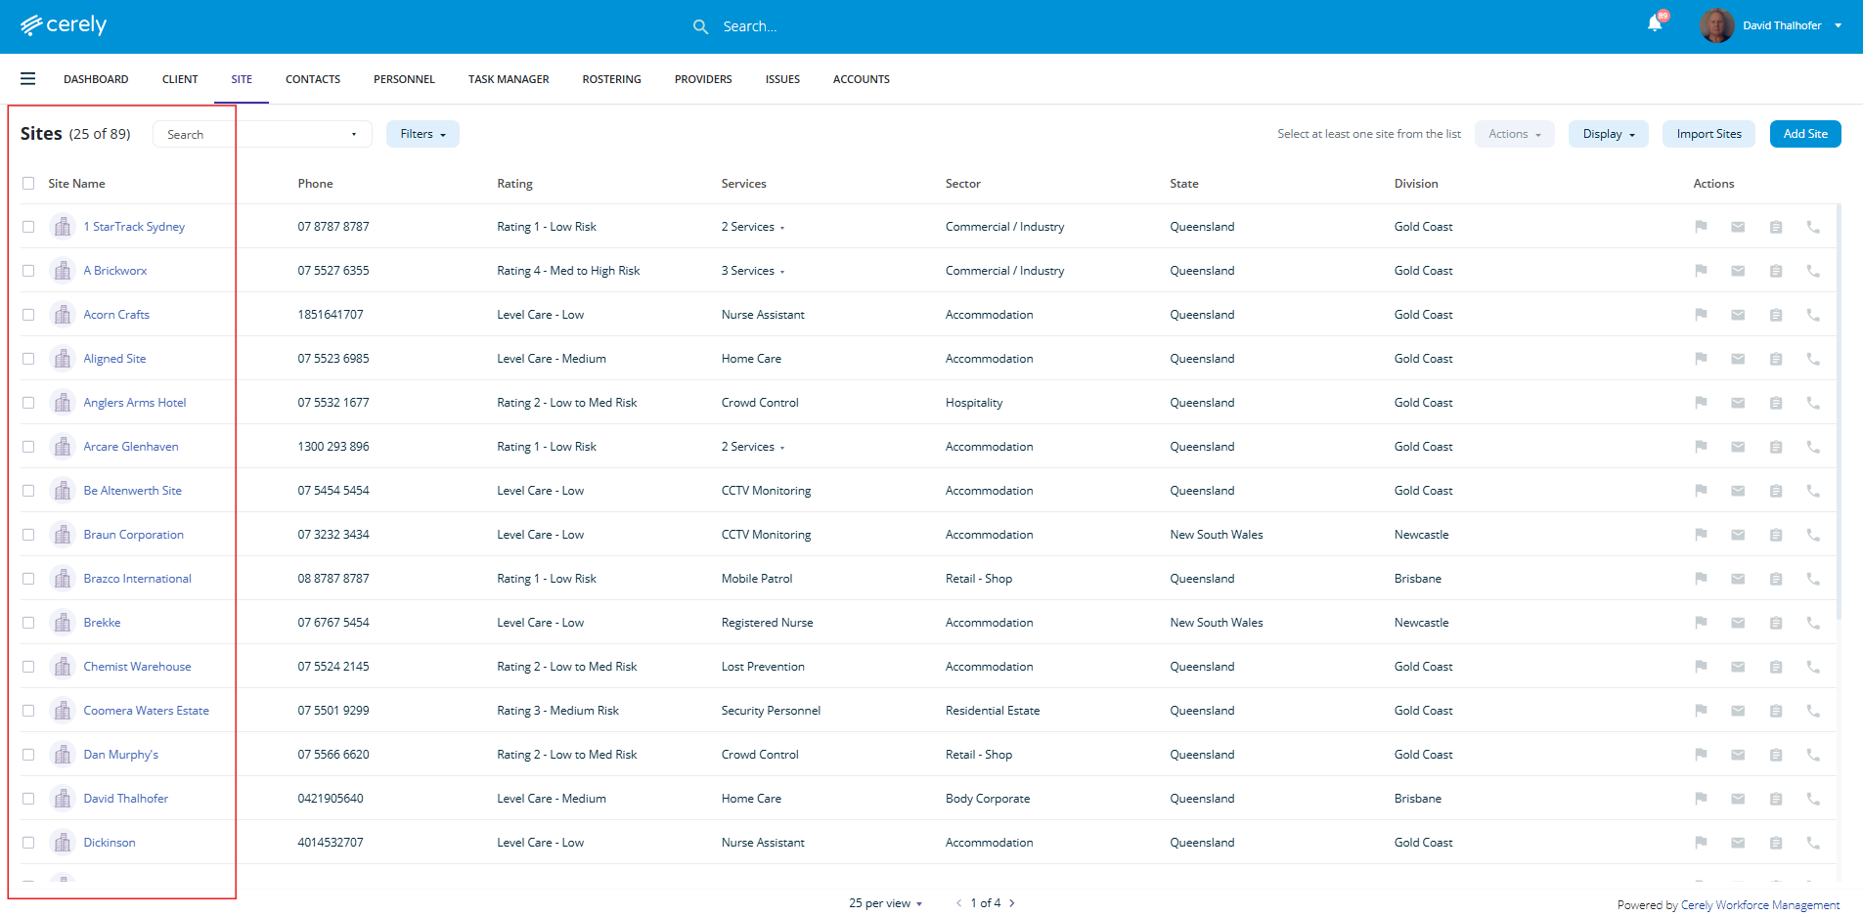The width and height of the screenshot is (1863, 916).
Task: Click the flag icon for 1 StarTrack Sydney
Action: coord(1701,227)
